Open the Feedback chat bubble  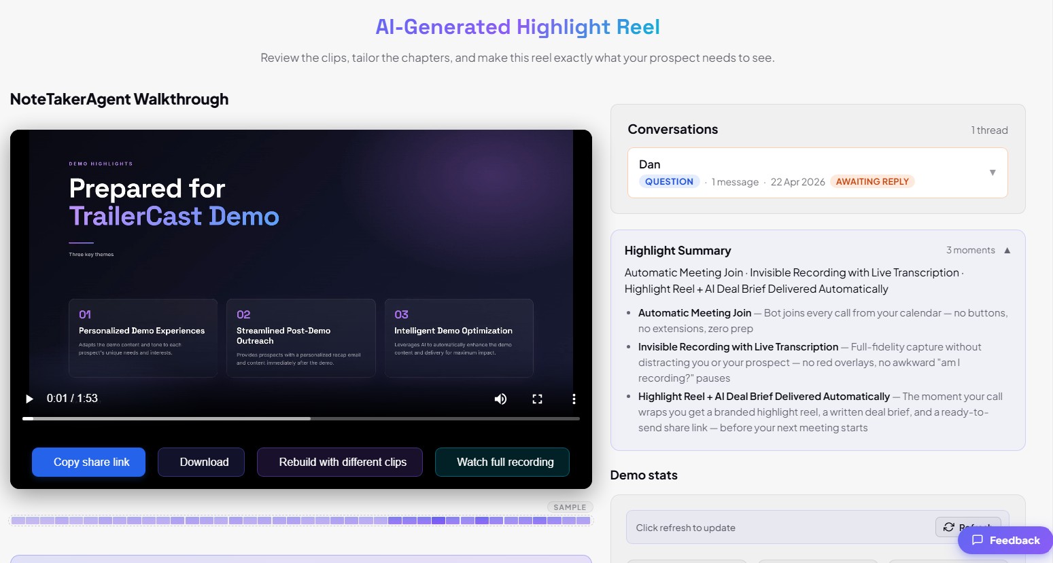pyautogui.click(x=1005, y=540)
